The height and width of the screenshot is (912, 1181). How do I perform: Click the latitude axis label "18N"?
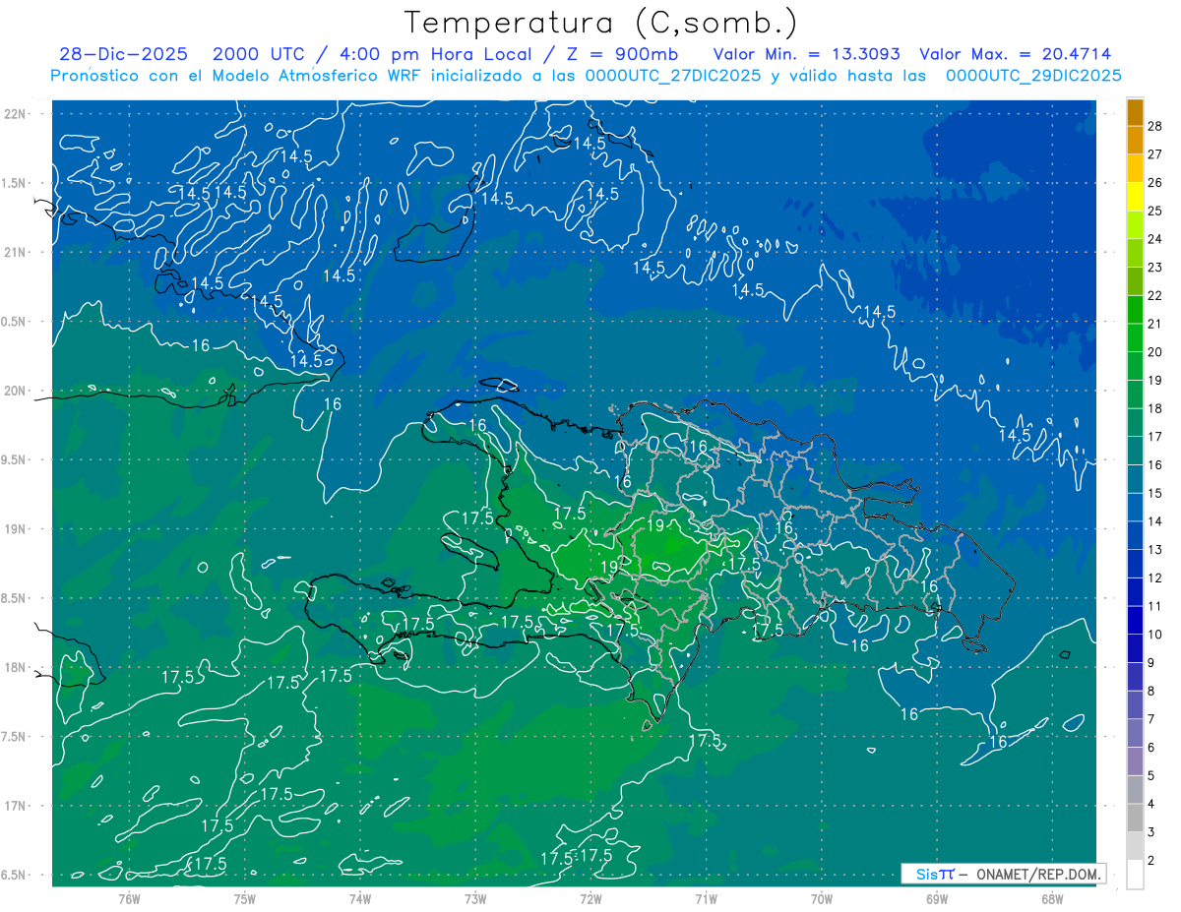16,667
